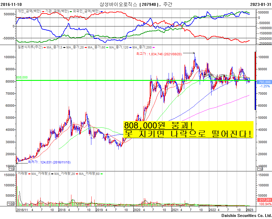
Task: Click the volume tag 217,281
Action: pyautogui.click(x=264, y=200)
